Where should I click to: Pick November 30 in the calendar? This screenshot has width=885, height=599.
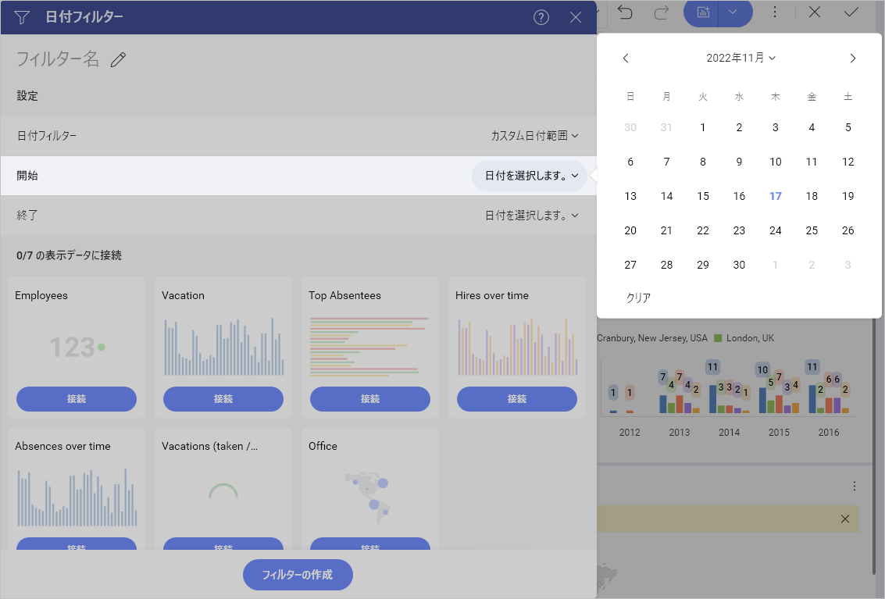tap(739, 265)
